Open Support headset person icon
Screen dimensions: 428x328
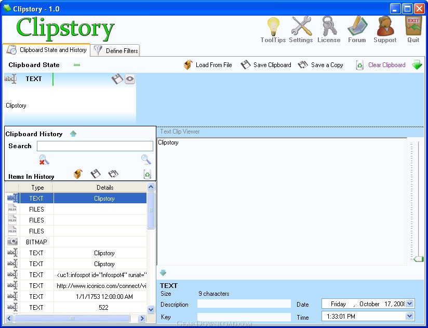(385, 26)
